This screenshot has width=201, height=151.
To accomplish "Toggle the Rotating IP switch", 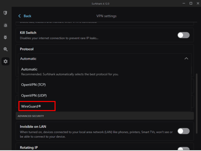I will click(x=183, y=149).
